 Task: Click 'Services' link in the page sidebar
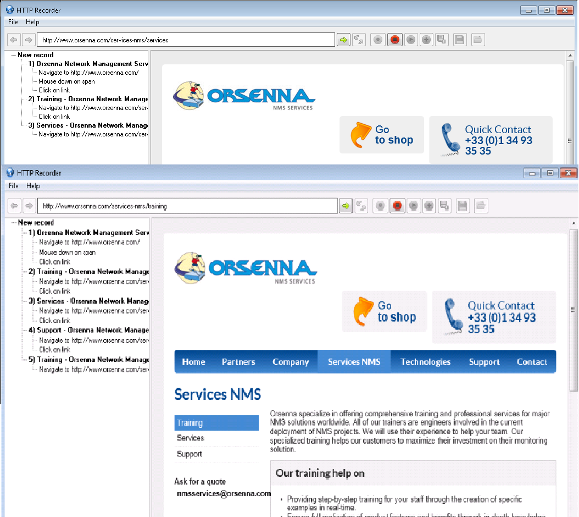click(191, 438)
